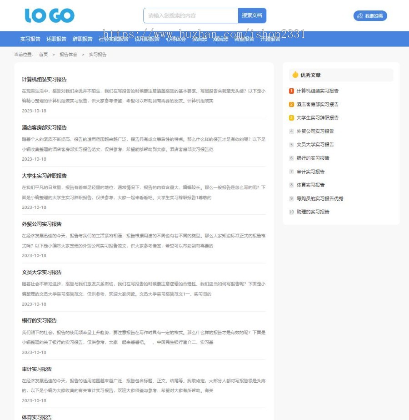This screenshot has width=409, height=420.
Task: Open article title 审计实习报告 in main list
Action: tap(37, 369)
